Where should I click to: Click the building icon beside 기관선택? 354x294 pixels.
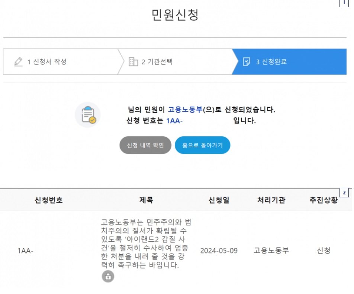click(x=133, y=62)
